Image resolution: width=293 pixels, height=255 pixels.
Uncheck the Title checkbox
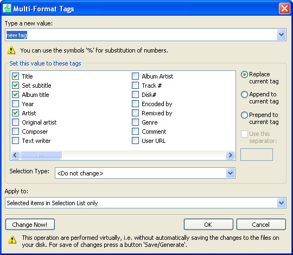[x=16, y=76]
